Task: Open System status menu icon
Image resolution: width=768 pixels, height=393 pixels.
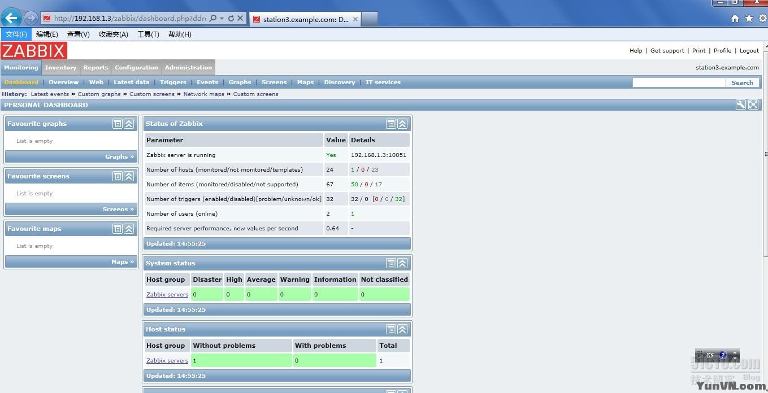Action: click(x=391, y=263)
